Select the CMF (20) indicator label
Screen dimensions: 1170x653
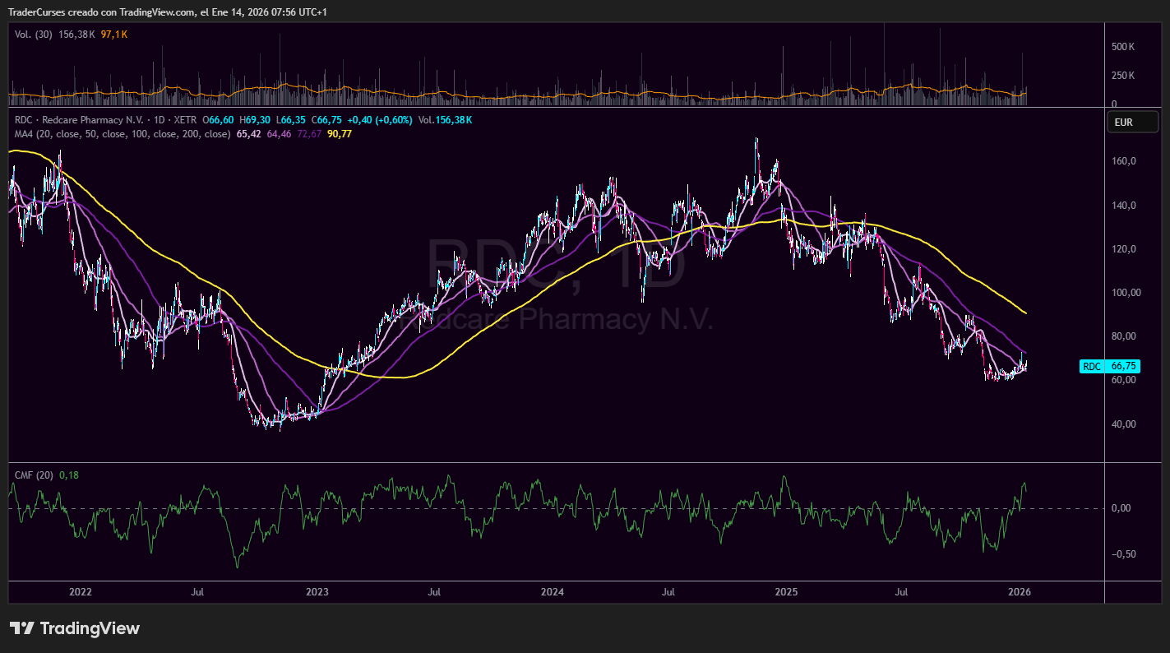tap(33, 475)
